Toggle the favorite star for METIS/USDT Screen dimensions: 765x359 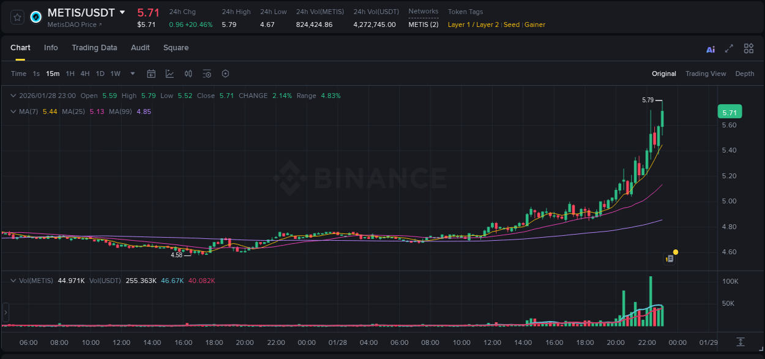coord(17,17)
